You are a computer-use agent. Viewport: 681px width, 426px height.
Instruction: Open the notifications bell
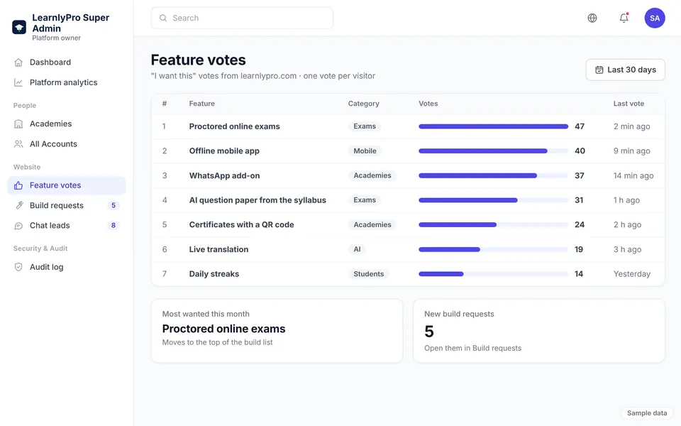pyautogui.click(x=624, y=18)
